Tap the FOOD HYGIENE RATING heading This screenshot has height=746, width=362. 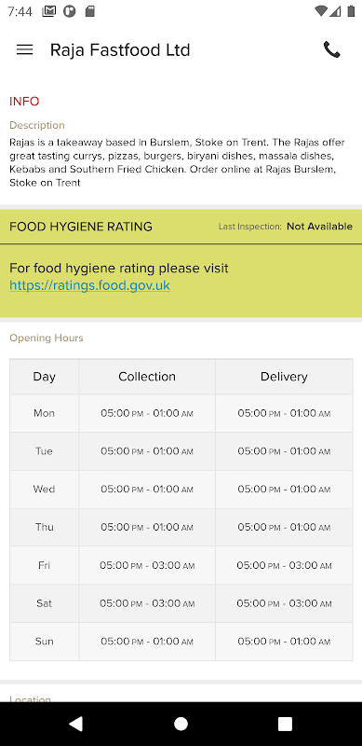(81, 227)
